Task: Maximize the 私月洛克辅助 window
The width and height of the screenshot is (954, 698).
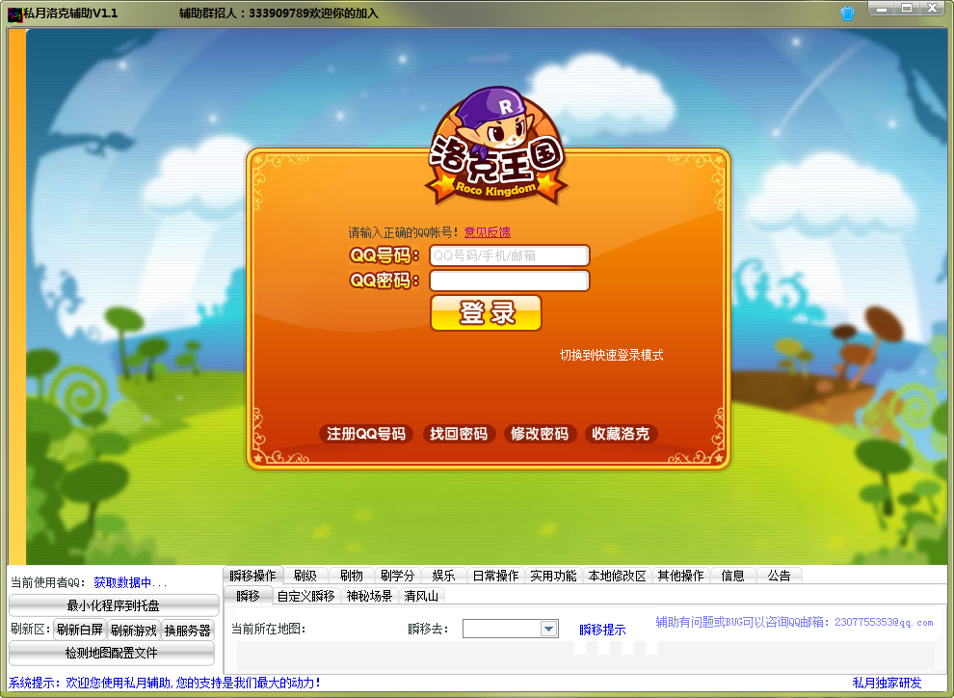Action: coord(907,9)
